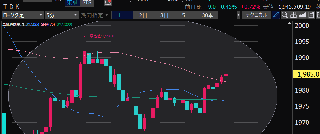
Task: Click the SMA(25) legend label
Action: [32, 25]
